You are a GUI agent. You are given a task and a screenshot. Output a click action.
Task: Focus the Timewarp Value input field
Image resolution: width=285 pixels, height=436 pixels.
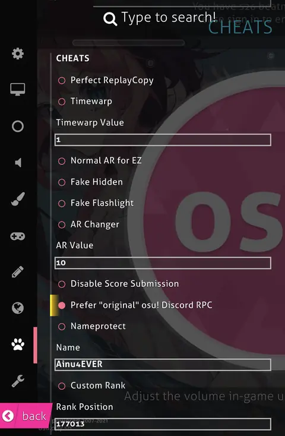(x=163, y=140)
